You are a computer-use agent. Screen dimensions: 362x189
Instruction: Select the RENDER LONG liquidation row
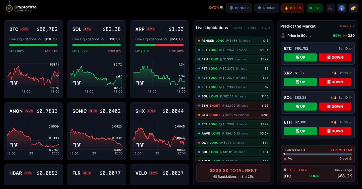click(233, 41)
